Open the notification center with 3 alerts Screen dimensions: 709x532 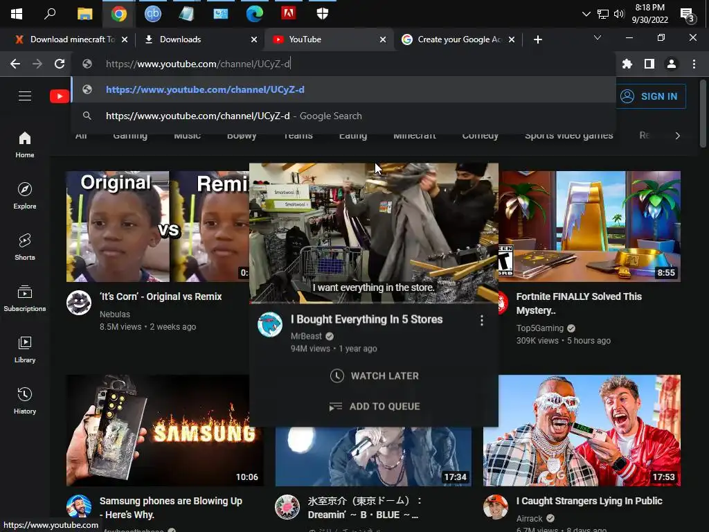[x=688, y=15]
